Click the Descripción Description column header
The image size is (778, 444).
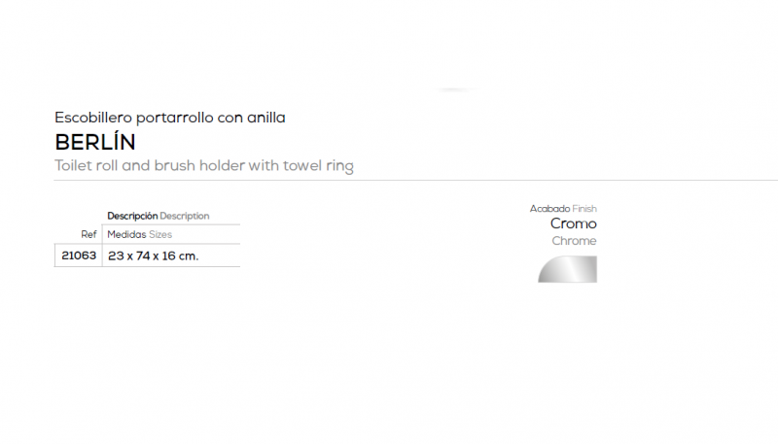[159, 216]
